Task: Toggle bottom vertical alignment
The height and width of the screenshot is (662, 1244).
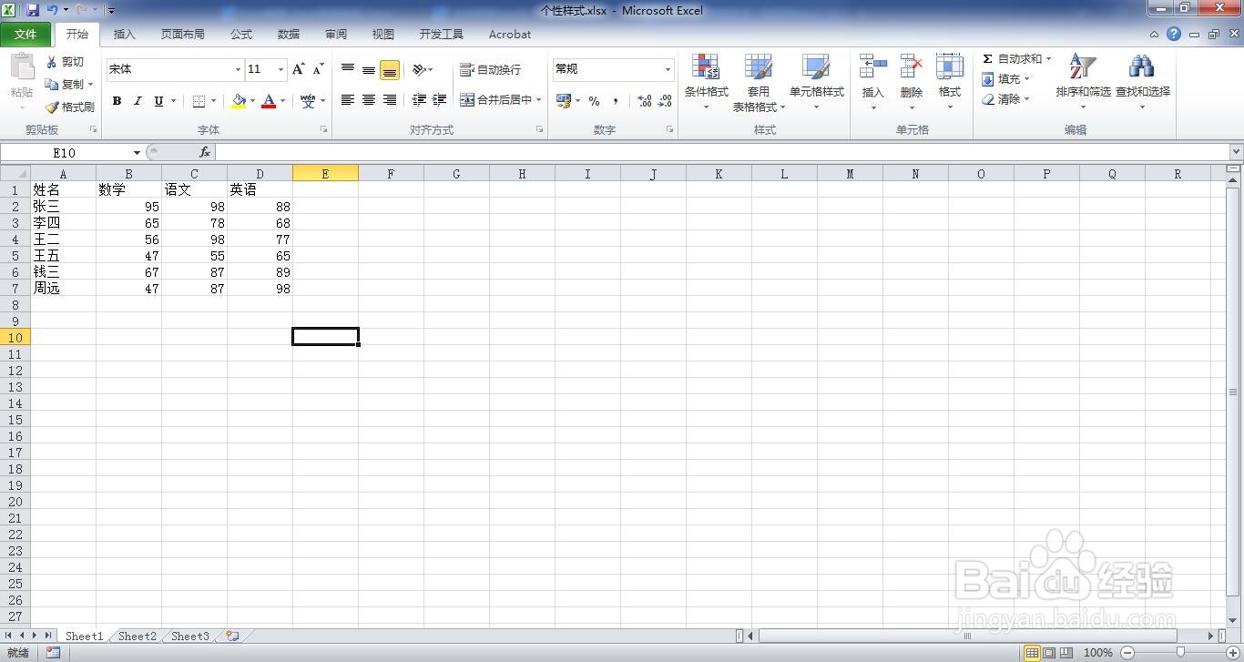Action: click(x=390, y=69)
